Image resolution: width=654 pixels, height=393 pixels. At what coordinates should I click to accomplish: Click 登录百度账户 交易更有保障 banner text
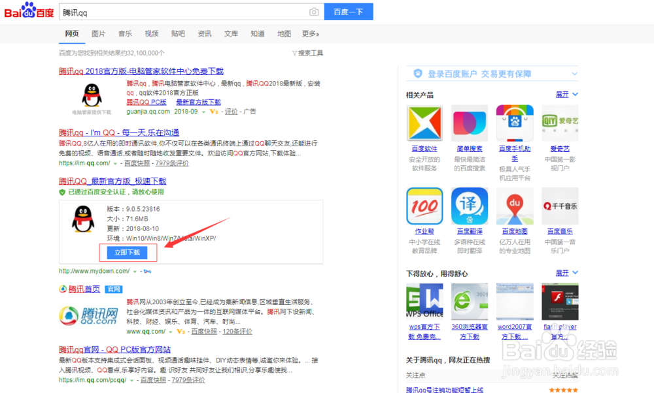pyautogui.click(x=479, y=74)
